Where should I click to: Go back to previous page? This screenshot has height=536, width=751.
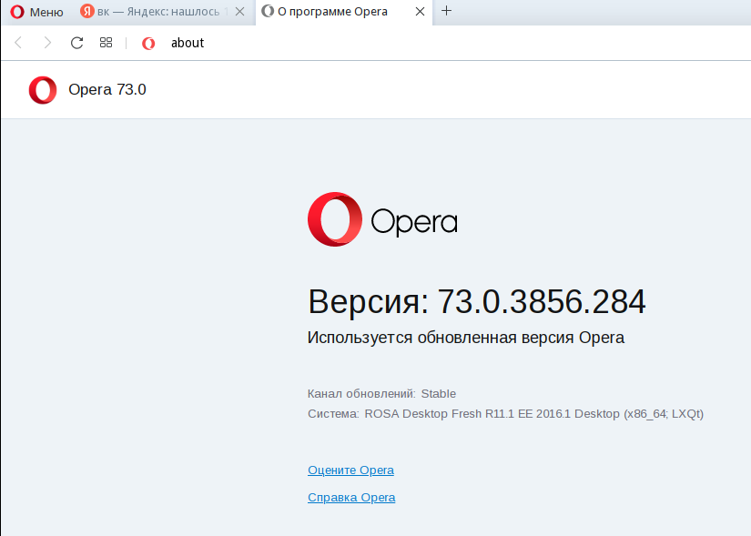click(x=18, y=43)
